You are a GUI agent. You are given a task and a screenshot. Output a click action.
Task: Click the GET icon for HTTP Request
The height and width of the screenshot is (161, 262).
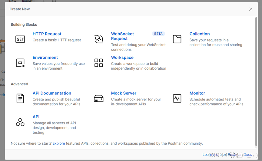coord(20,39)
